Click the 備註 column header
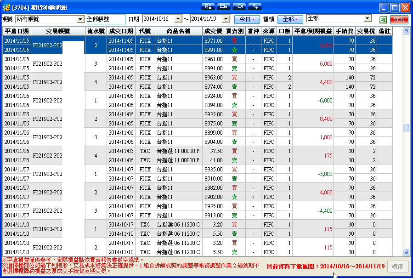This screenshot has height=278, width=413. (x=385, y=31)
